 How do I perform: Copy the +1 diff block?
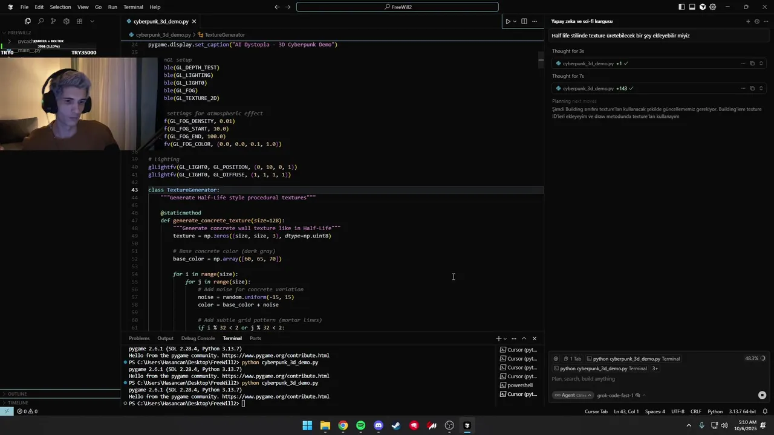[x=752, y=63]
